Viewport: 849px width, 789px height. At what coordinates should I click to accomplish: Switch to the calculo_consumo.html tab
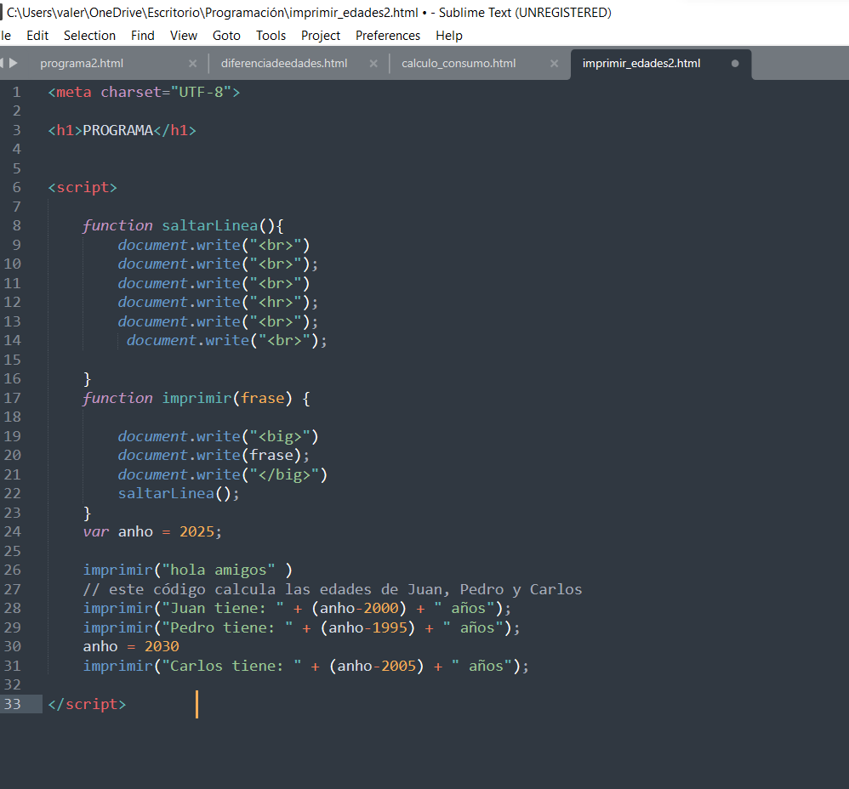click(459, 63)
